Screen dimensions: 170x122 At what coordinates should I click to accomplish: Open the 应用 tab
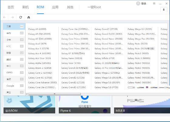[55, 7]
